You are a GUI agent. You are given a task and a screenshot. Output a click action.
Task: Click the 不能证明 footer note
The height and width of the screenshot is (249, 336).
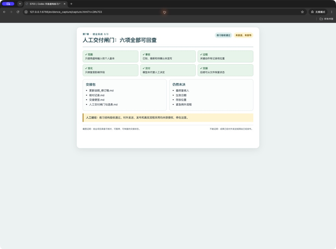tap(231, 129)
